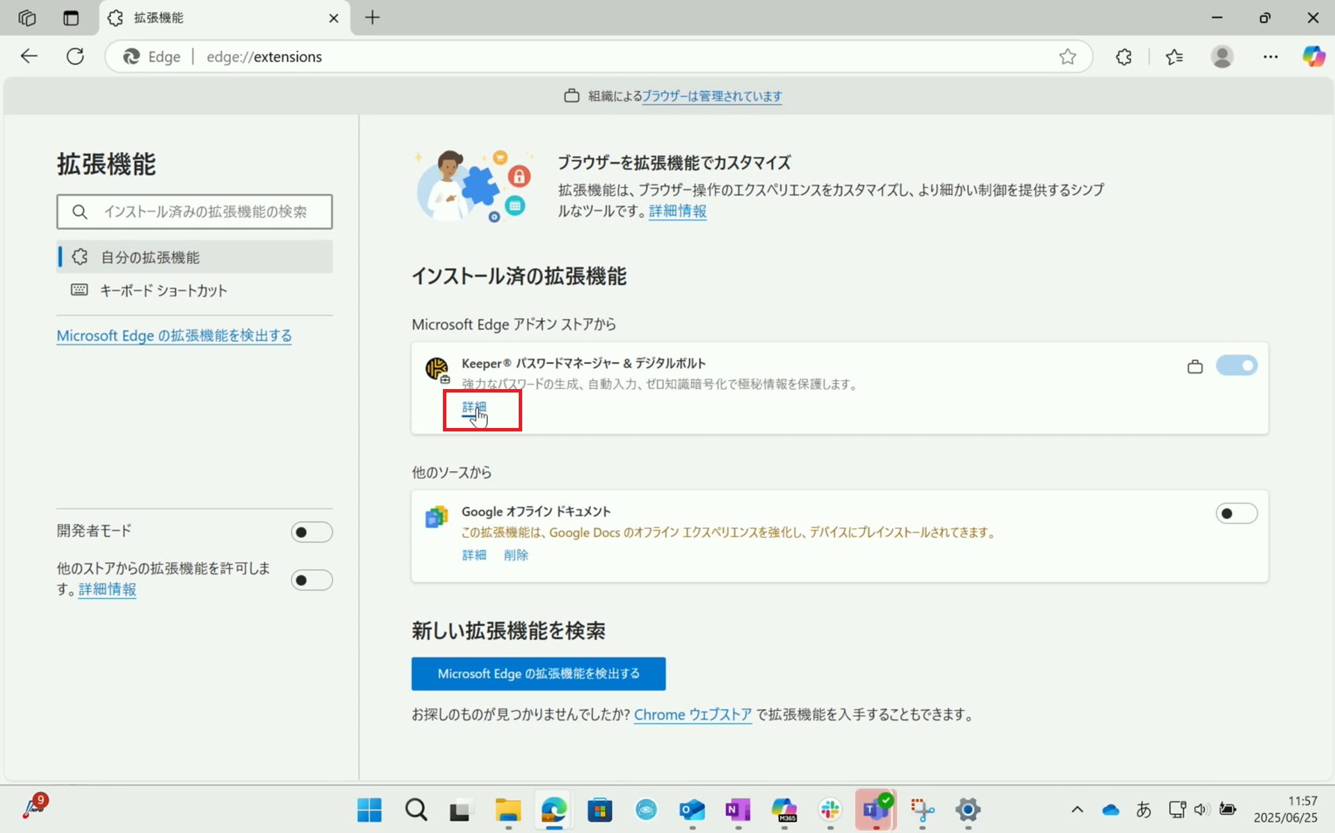The image size is (1335, 833).
Task: Open キーボード ショートカット sidebar item
Action: point(163,290)
